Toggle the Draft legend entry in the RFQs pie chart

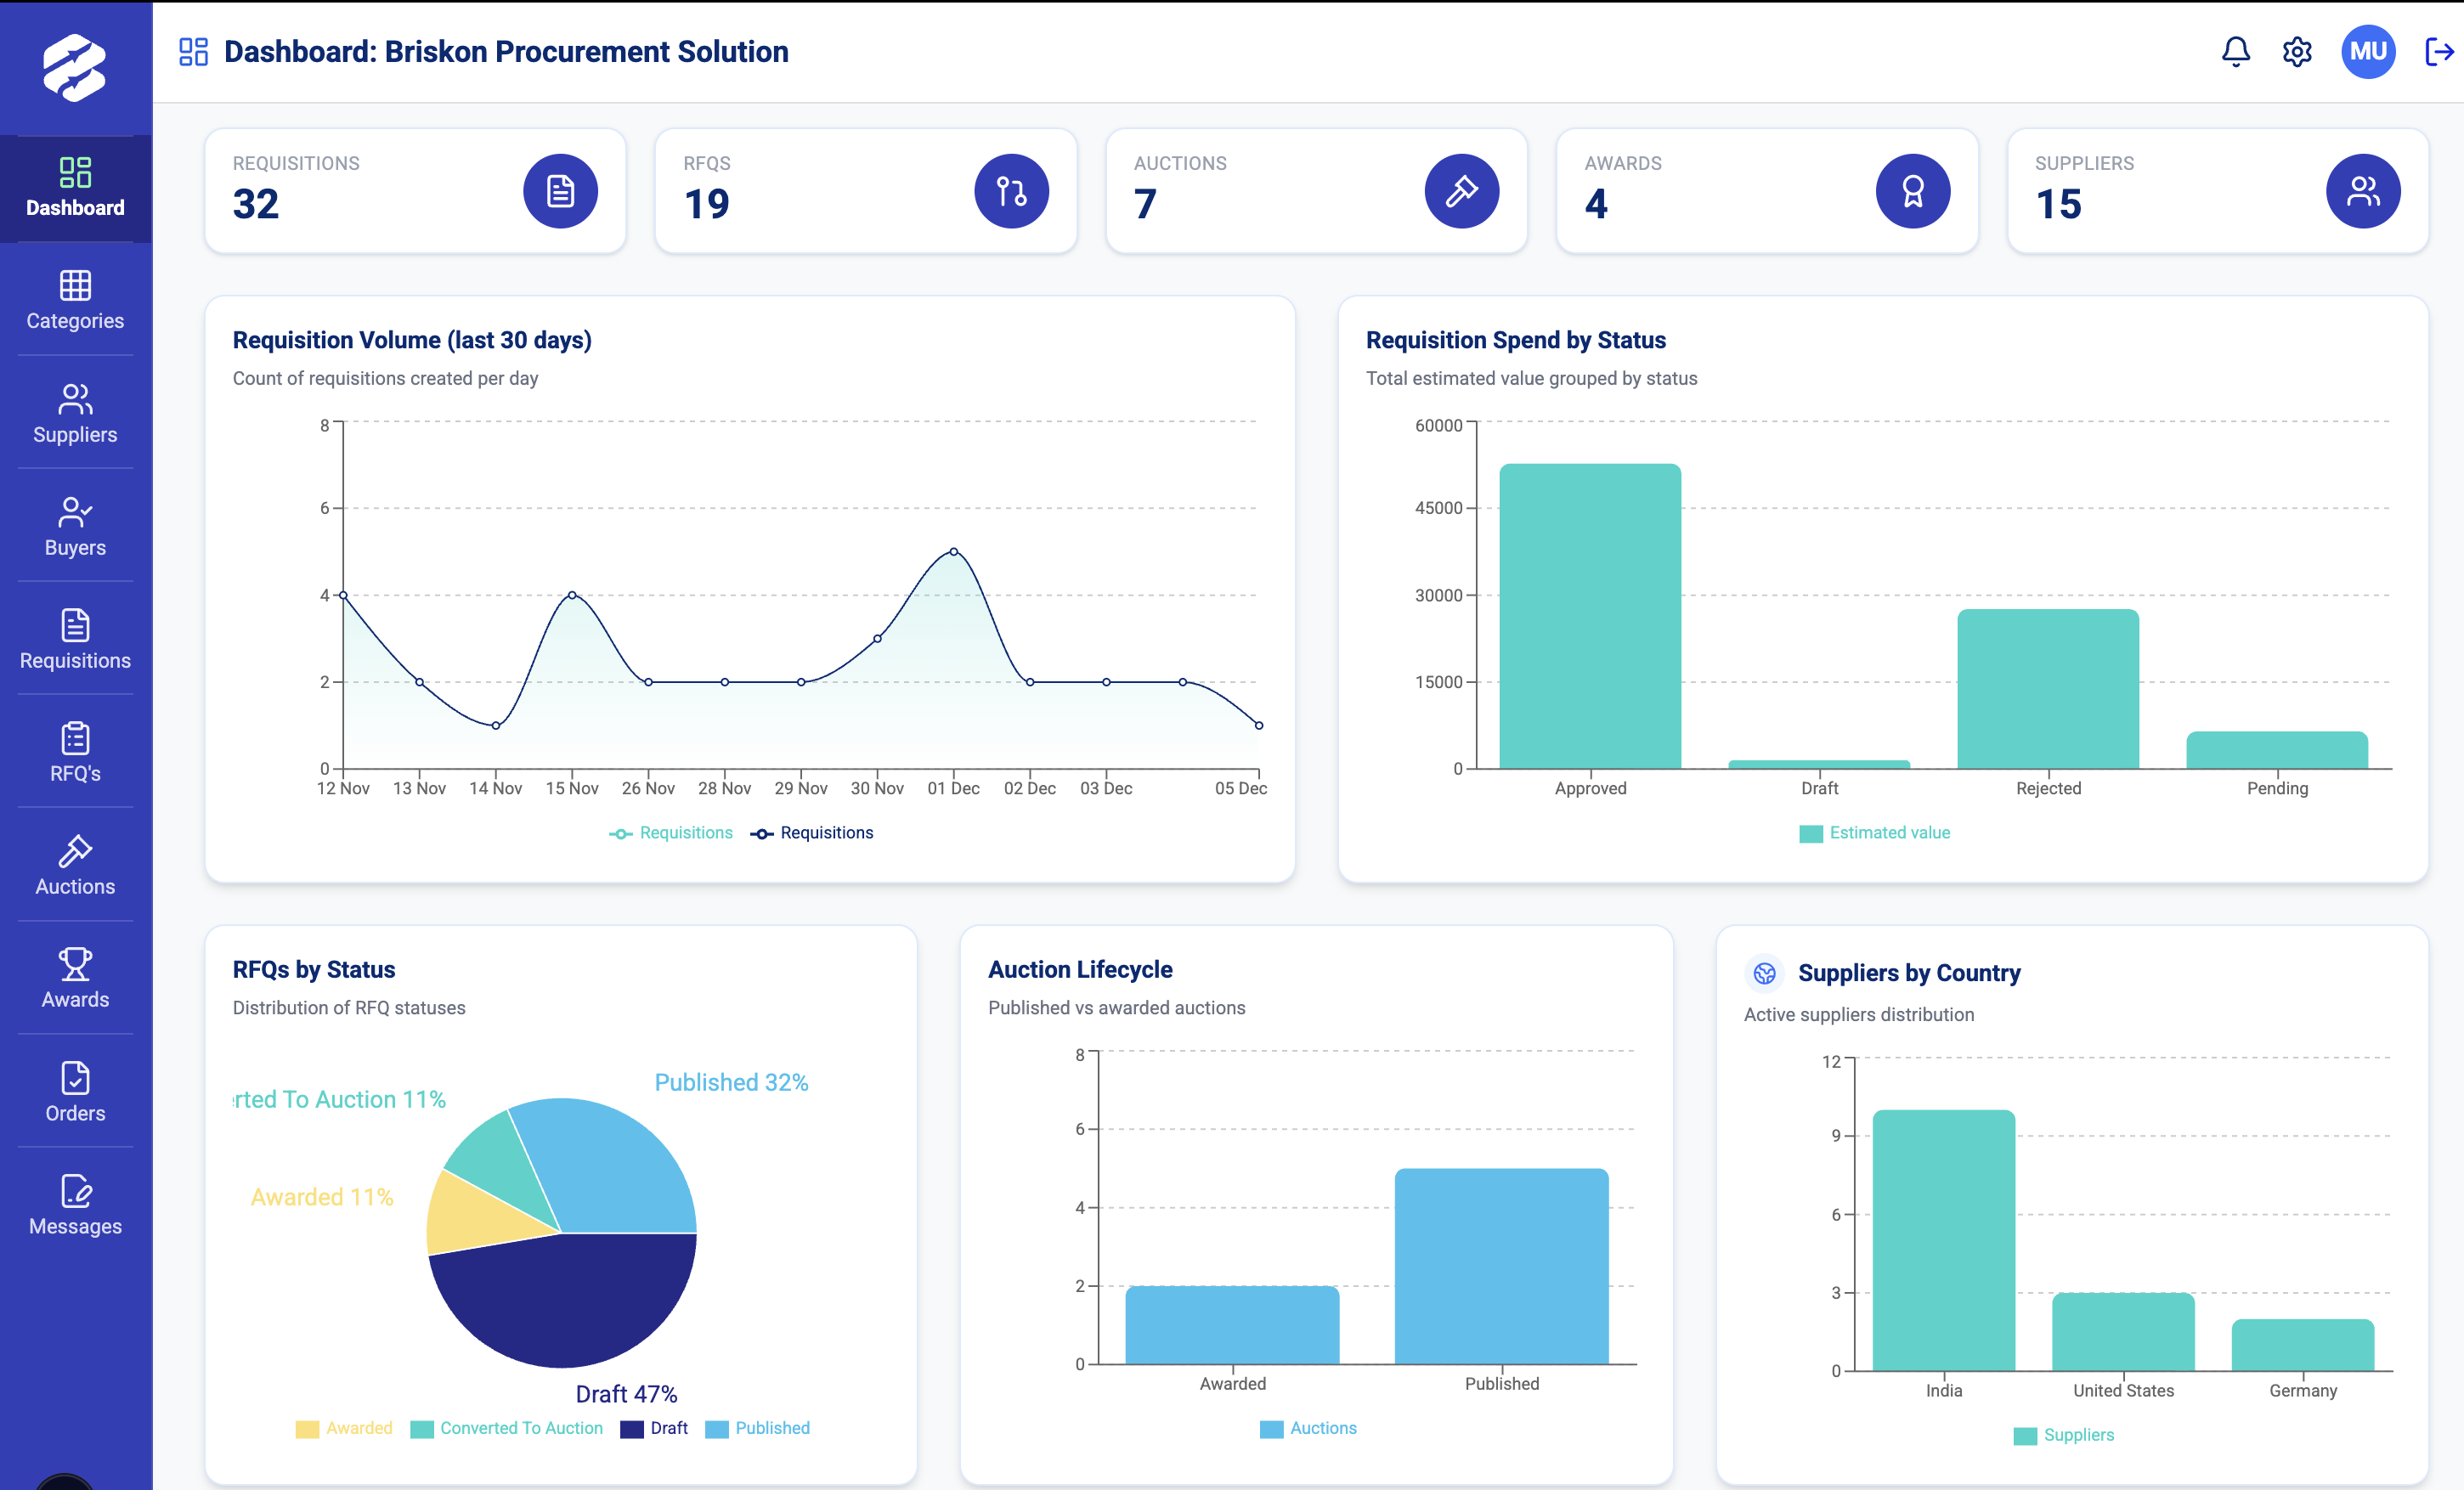[x=655, y=1428]
